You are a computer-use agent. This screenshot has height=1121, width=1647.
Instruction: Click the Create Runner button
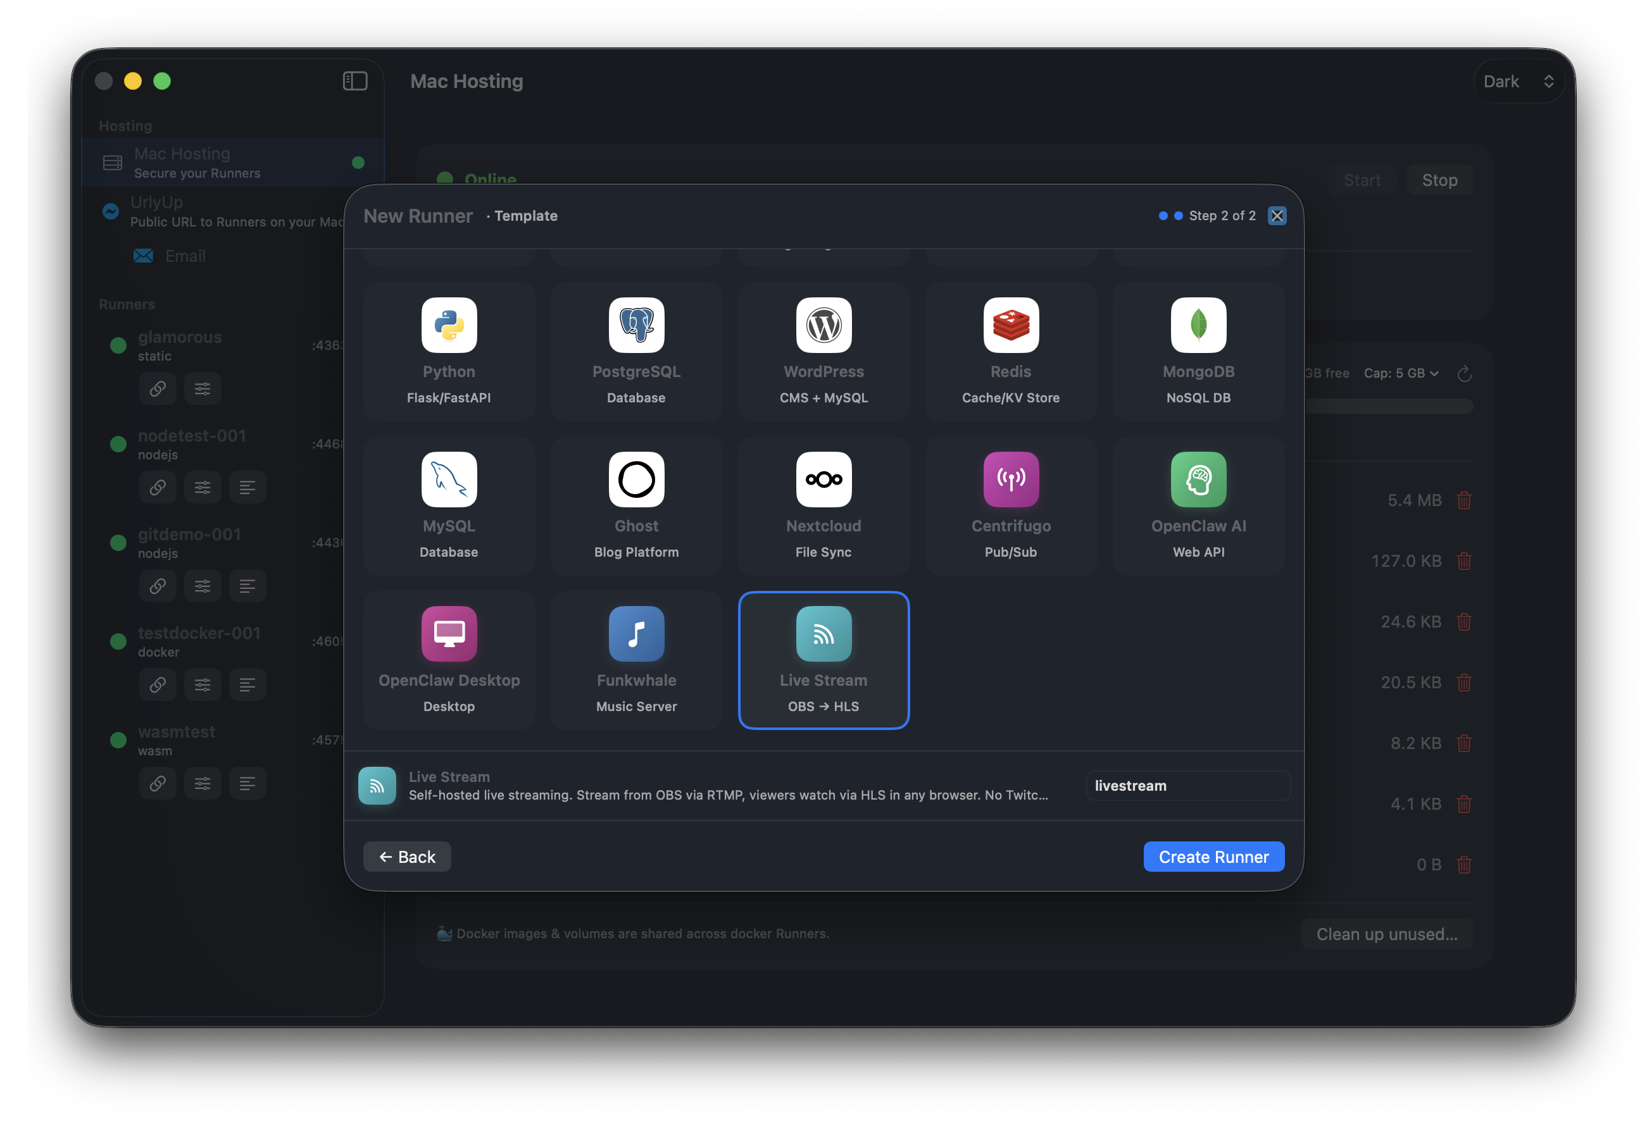click(x=1213, y=857)
